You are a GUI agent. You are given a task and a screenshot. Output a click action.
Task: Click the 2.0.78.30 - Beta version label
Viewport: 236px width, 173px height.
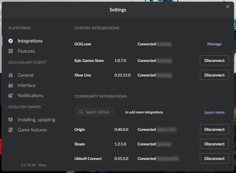coord(33,165)
